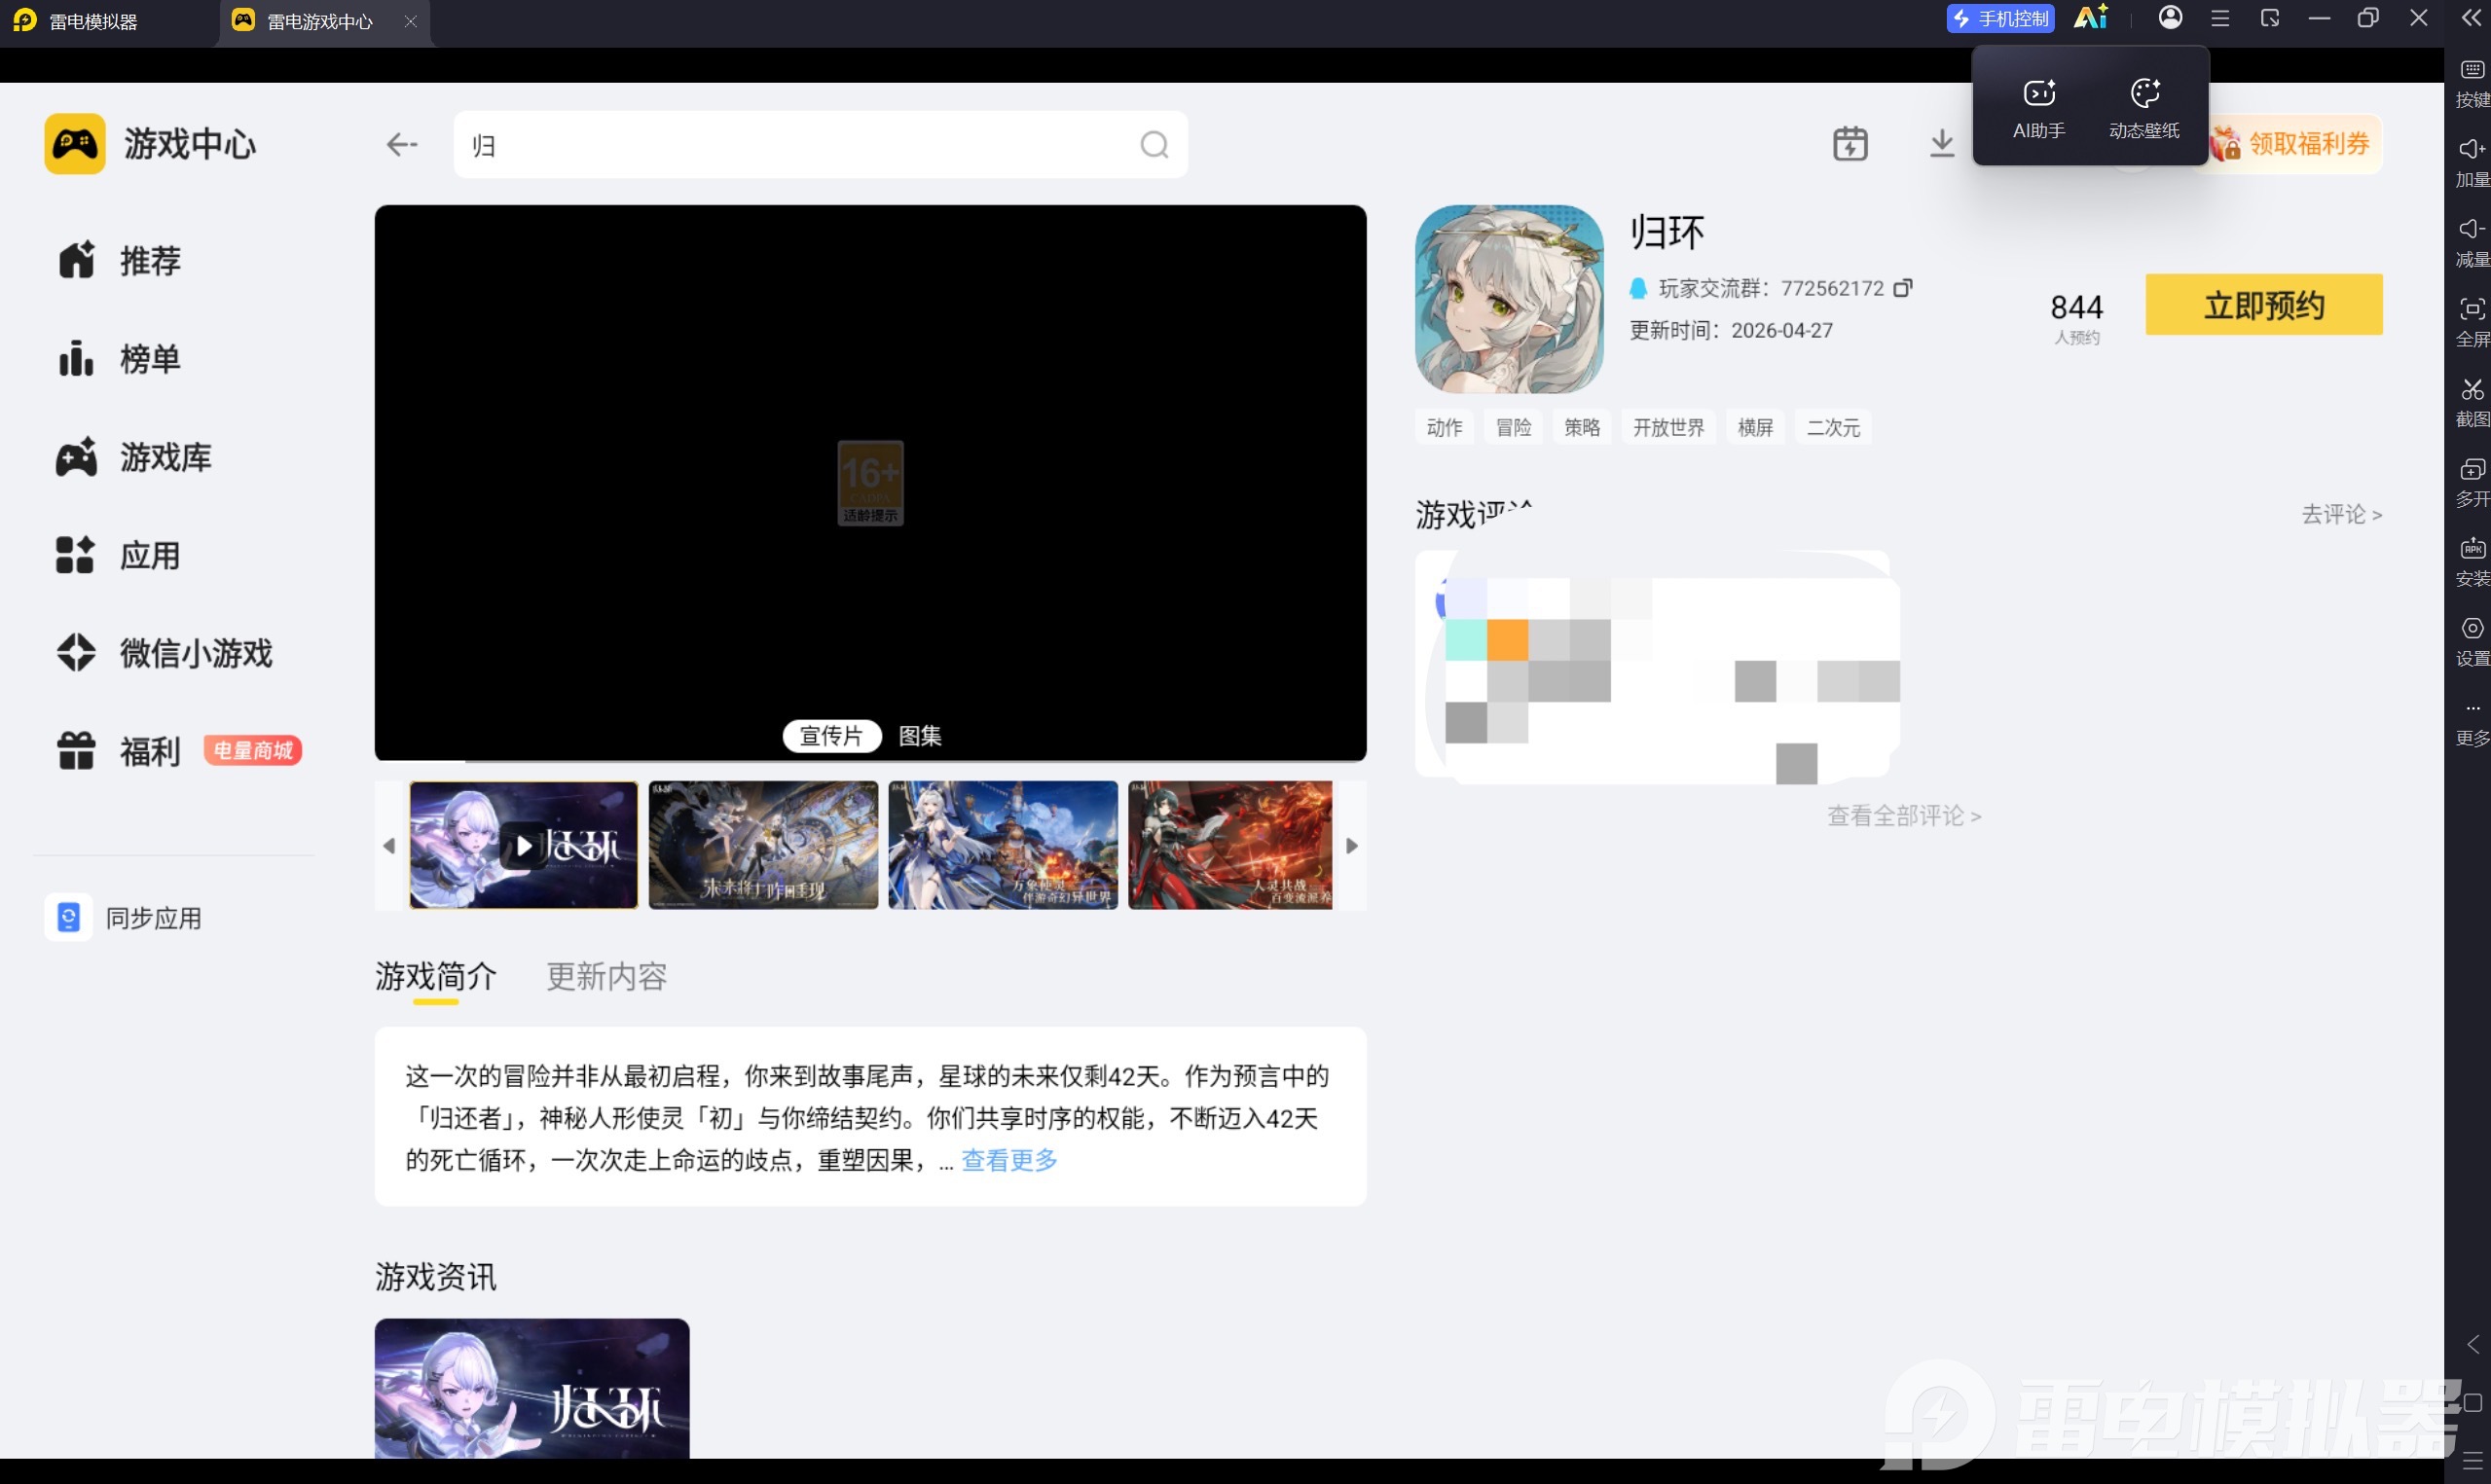This screenshot has width=2491, height=1484.
Task: Click the 动作 genre tag
Action: tap(1444, 428)
